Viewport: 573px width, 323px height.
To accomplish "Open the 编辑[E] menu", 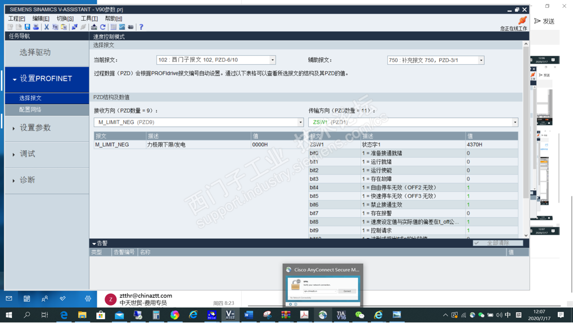I will pos(40,19).
